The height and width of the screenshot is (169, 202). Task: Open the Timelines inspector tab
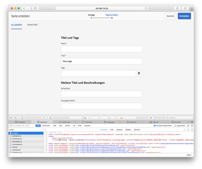(87, 122)
